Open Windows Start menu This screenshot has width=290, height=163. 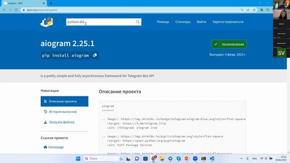point(78,158)
